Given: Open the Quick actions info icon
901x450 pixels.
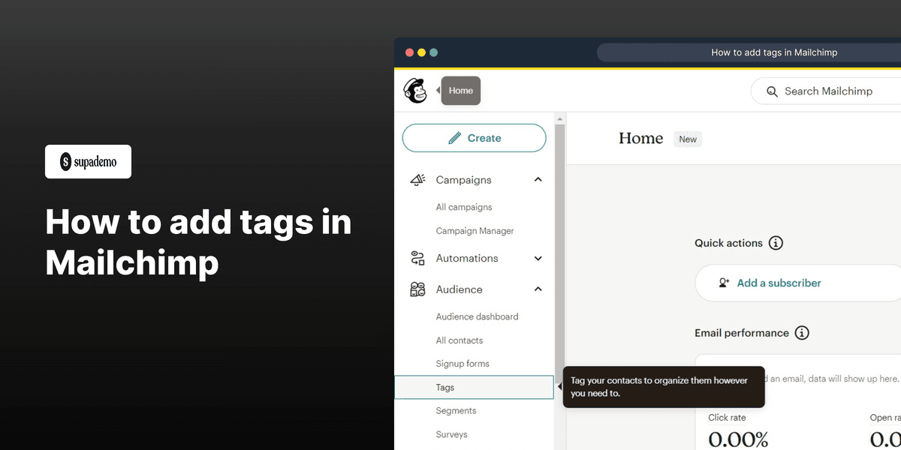Looking at the screenshot, I should [x=777, y=242].
